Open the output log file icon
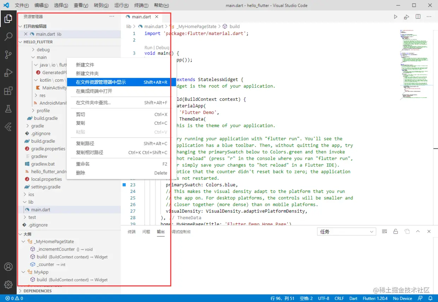Screen dimensions: 438x302 point(407,232)
